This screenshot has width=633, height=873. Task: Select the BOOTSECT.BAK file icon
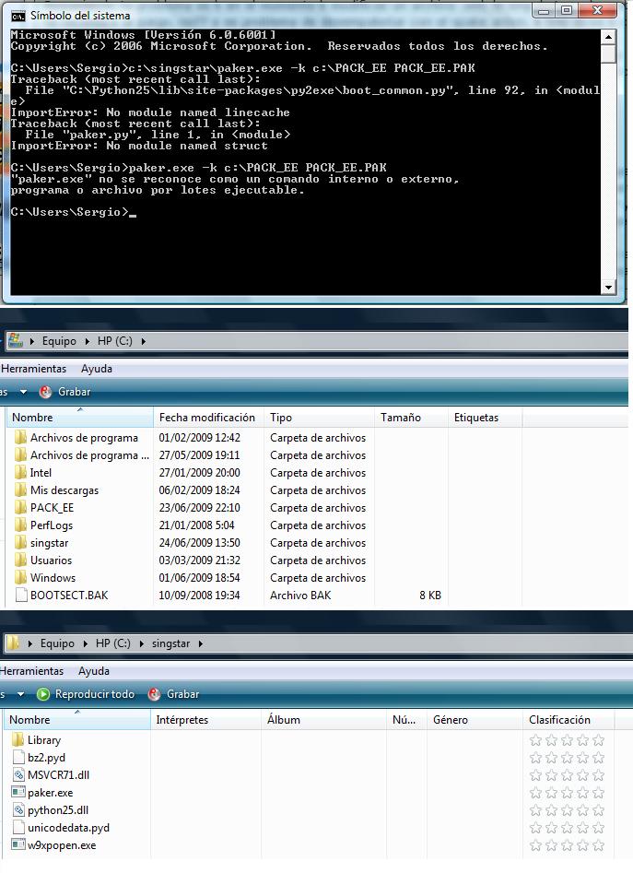coord(21,595)
